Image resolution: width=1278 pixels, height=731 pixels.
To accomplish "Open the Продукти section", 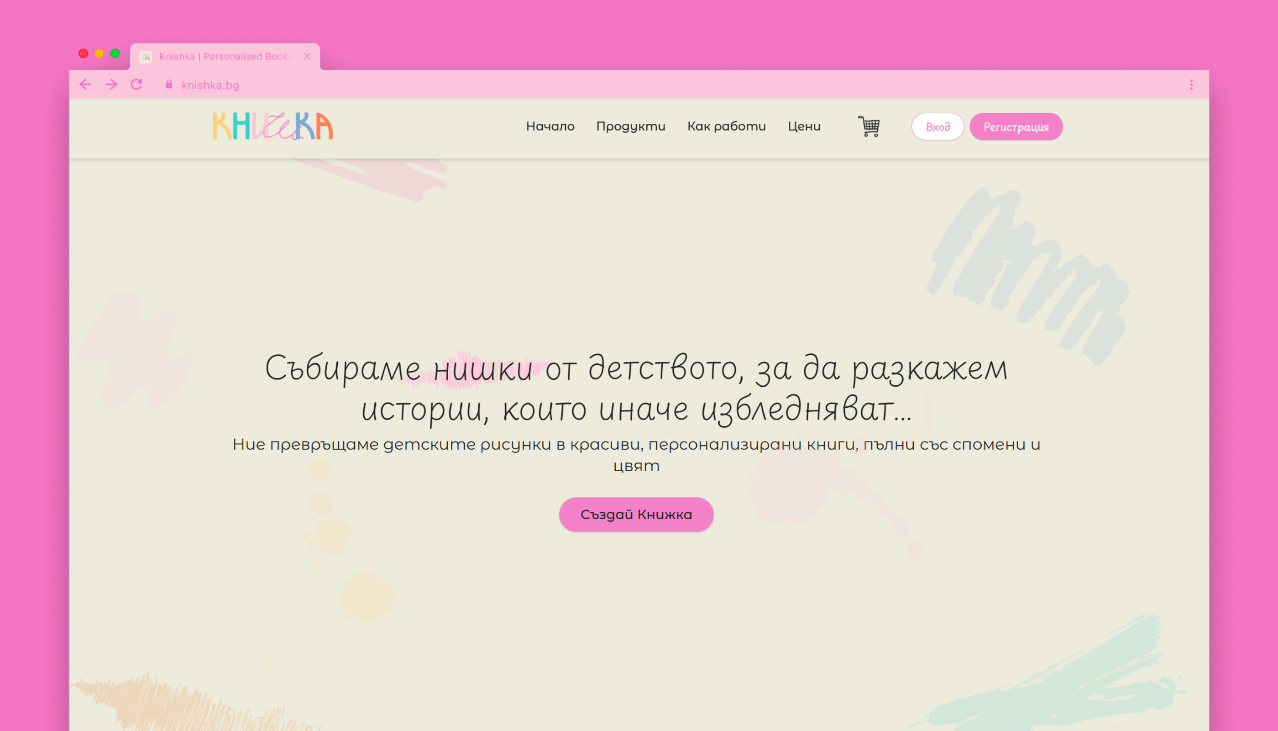I will (x=631, y=126).
